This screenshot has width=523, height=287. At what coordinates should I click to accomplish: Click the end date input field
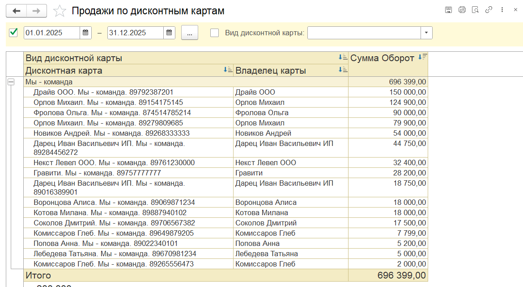[135, 33]
